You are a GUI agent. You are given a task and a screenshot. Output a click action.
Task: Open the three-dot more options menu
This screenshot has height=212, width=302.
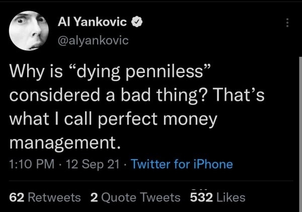(287, 24)
